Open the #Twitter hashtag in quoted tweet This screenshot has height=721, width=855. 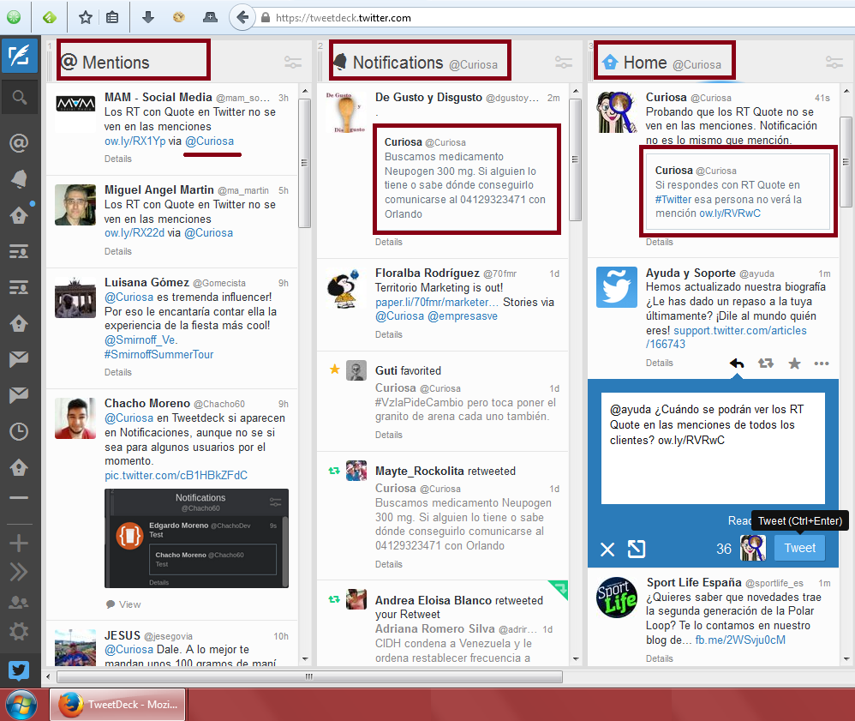coord(673,199)
